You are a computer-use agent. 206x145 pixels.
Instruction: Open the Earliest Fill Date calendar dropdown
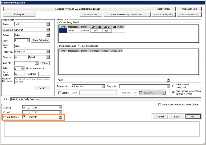[60, 117]
